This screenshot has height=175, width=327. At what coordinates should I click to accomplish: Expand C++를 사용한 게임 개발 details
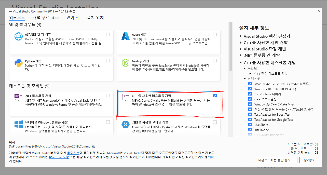pos(241,43)
